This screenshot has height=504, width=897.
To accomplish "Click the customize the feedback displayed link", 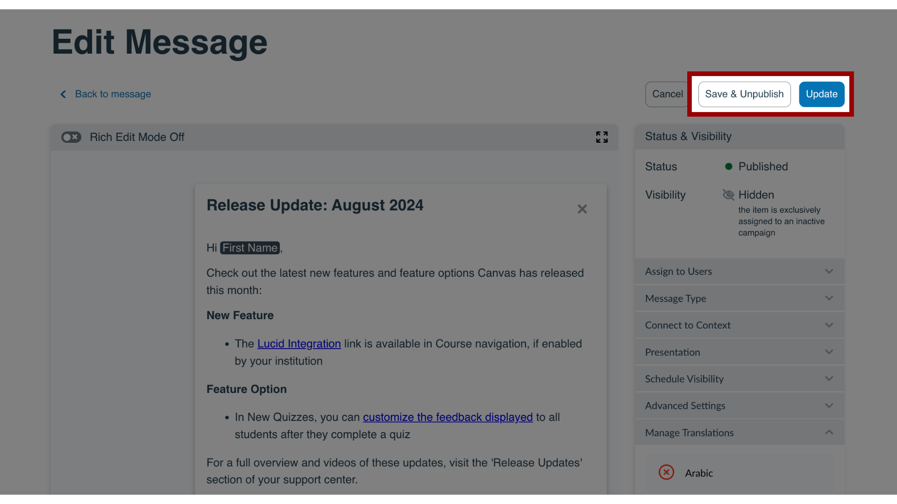I will click(x=447, y=417).
